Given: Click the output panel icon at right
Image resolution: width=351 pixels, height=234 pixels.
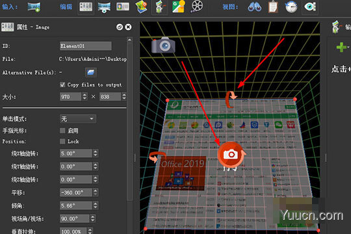Looking at the screenshot, I should click(x=337, y=27).
